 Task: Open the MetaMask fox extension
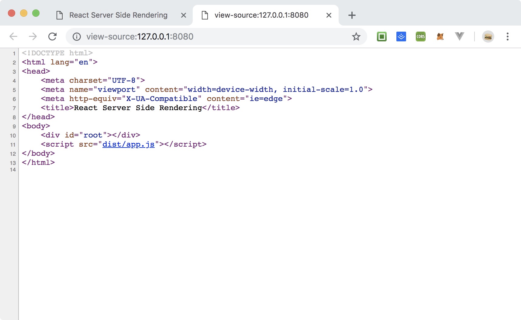pyautogui.click(x=440, y=37)
